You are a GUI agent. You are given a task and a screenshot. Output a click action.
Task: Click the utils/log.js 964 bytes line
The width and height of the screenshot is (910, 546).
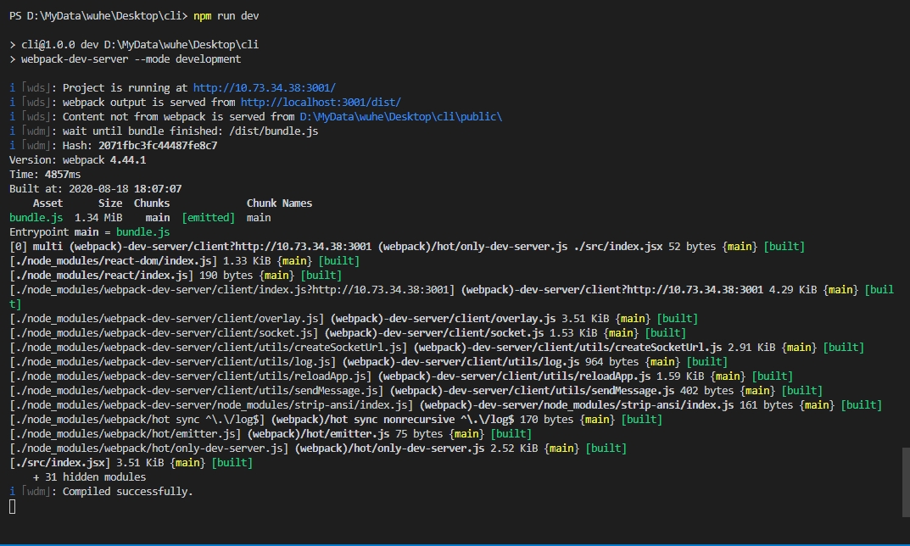[369, 361]
